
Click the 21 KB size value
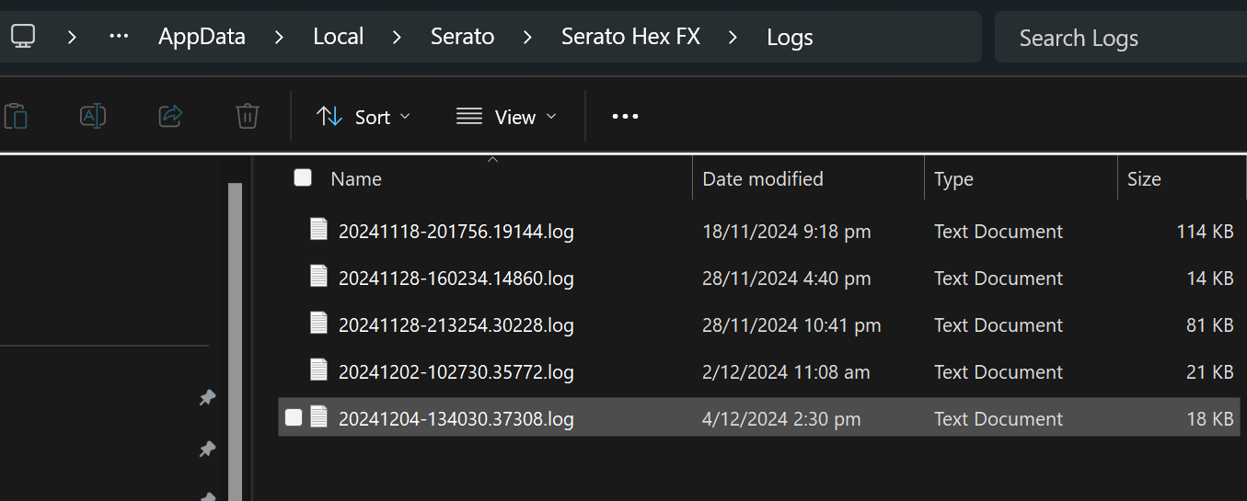[x=1210, y=371]
